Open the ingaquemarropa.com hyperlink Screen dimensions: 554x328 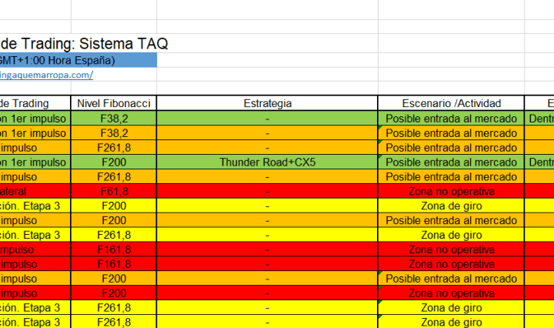(46, 75)
